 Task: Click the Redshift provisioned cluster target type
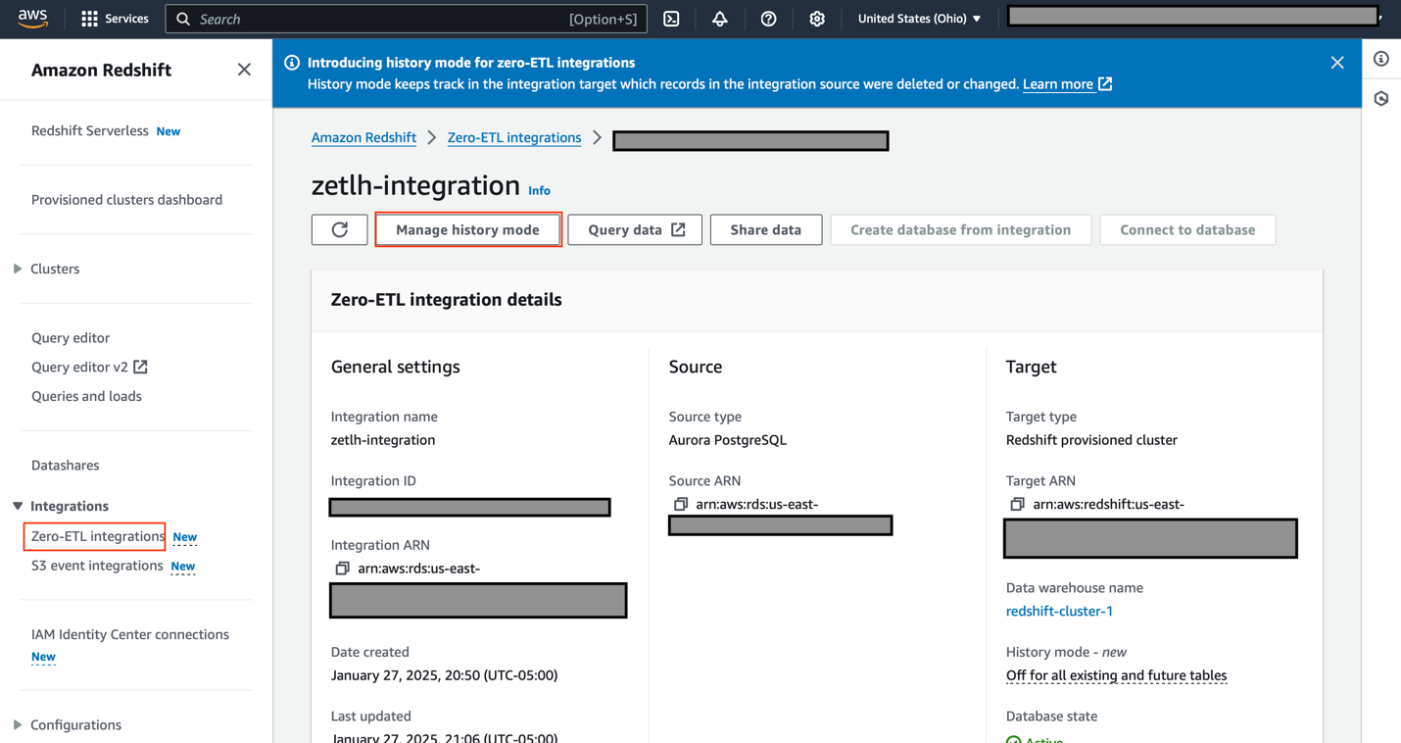click(x=1091, y=440)
